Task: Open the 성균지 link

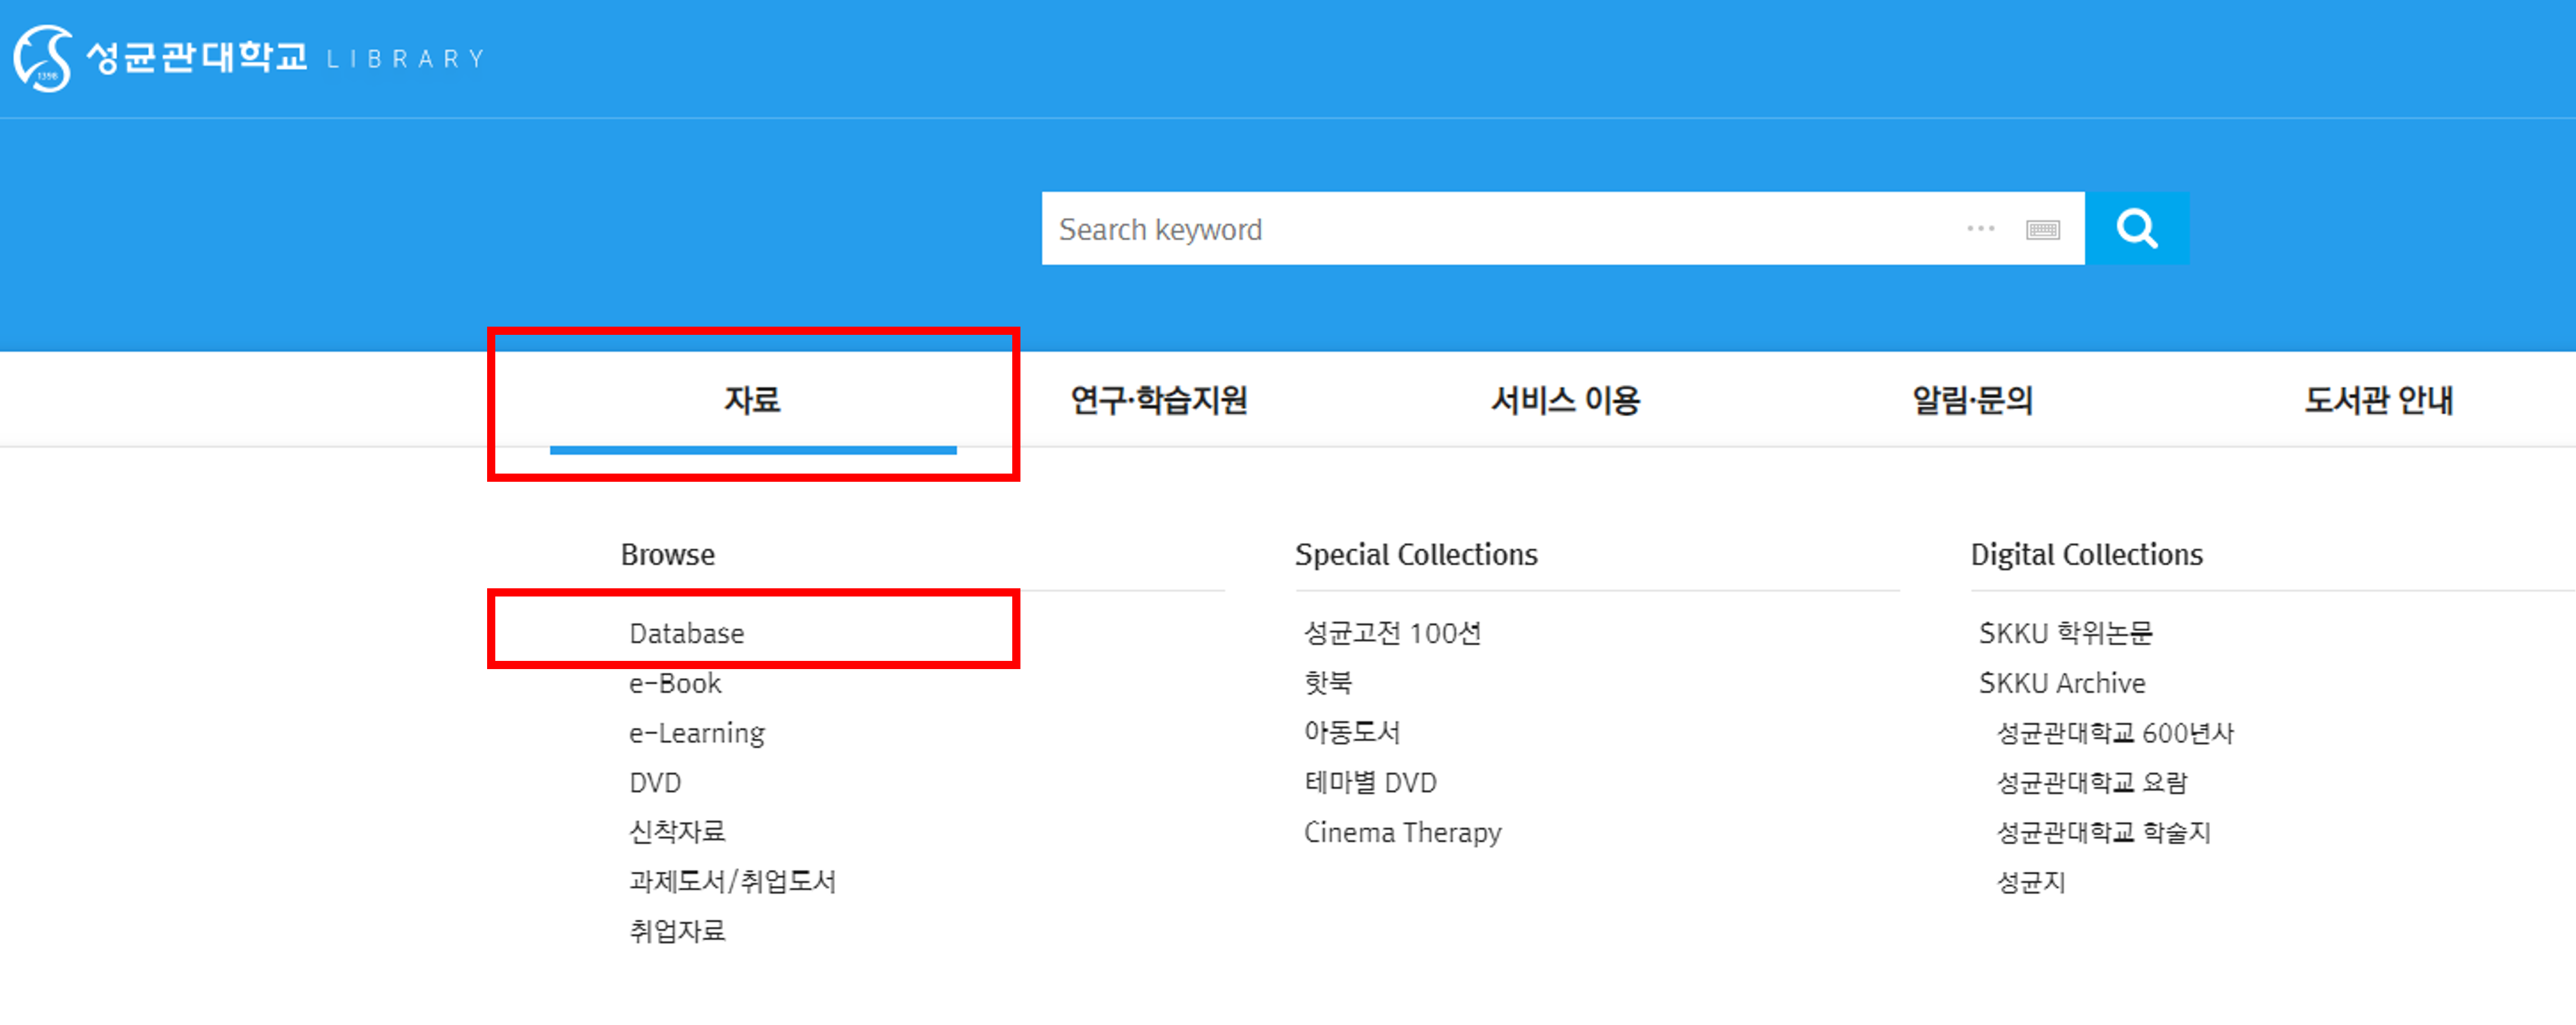Action: pos(2031,882)
